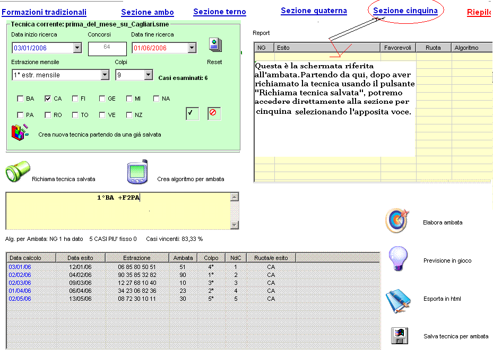Select the 02/03/06 results row date
The height and width of the screenshot is (350, 493).
pyautogui.click(x=20, y=283)
